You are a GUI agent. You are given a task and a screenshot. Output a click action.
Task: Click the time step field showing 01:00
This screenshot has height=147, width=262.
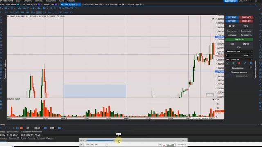tap(38, 128)
